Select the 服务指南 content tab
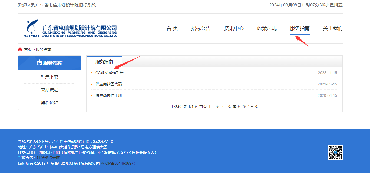370x173 pixels. 104,62
